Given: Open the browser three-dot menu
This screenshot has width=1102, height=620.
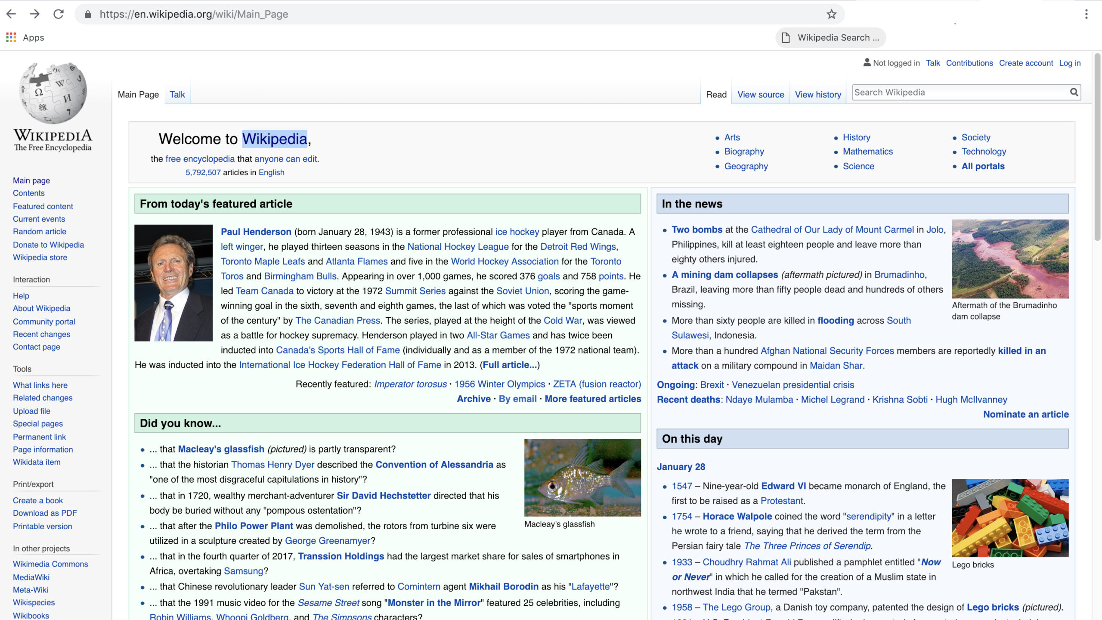Looking at the screenshot, I should (1086, 14).
